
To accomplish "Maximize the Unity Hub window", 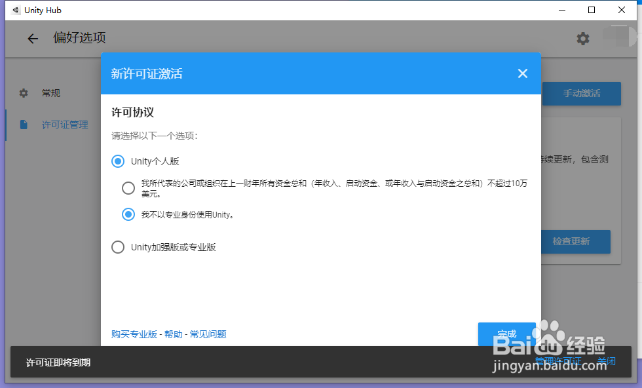I will 592,10.
